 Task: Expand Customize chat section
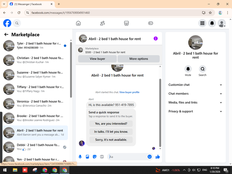pos(195,85)
